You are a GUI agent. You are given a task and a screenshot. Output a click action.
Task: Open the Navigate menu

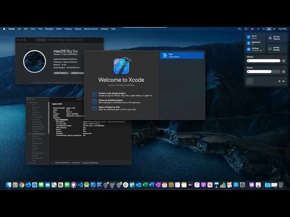click(49, 29)
